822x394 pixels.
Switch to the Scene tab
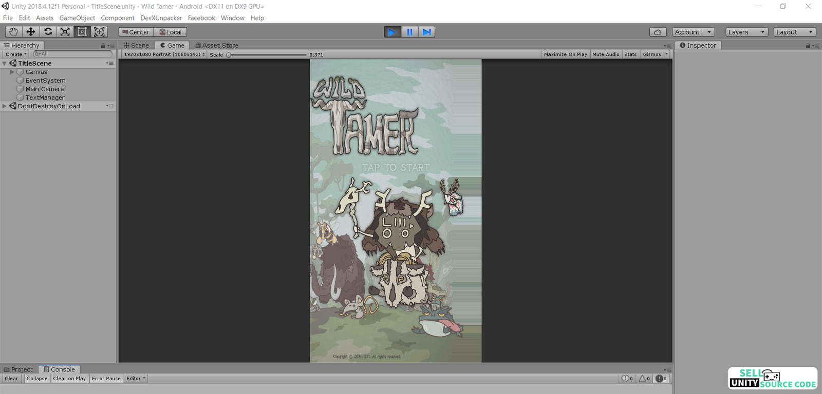point(136,46)
